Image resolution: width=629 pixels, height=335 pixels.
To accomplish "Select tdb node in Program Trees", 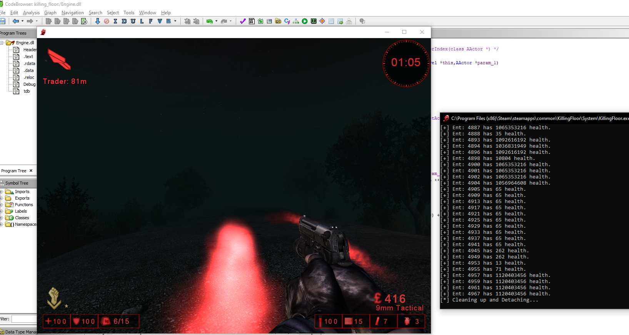I will [27, 91].
